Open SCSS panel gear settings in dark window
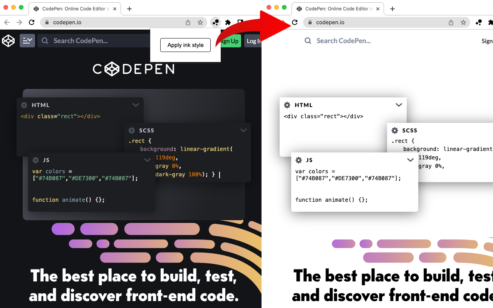The image size is (493, 308). [x=132, y=131]
